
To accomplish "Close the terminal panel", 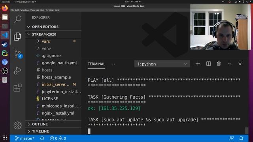I will coord(240,64).
